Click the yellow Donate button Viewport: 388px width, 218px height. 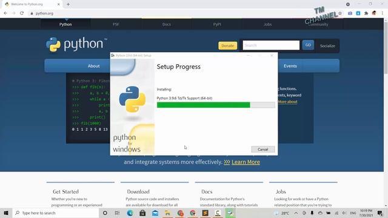click(x=228, y=45)
